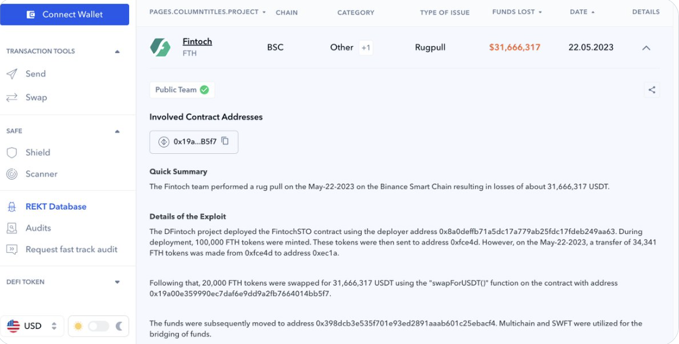
Task: Open the Scanner tool
Action: click(41, 174)
